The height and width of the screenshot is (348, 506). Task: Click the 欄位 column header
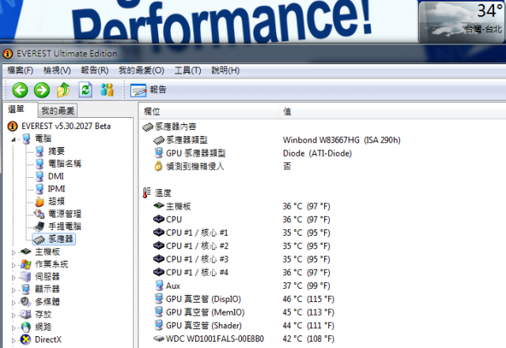209,112
